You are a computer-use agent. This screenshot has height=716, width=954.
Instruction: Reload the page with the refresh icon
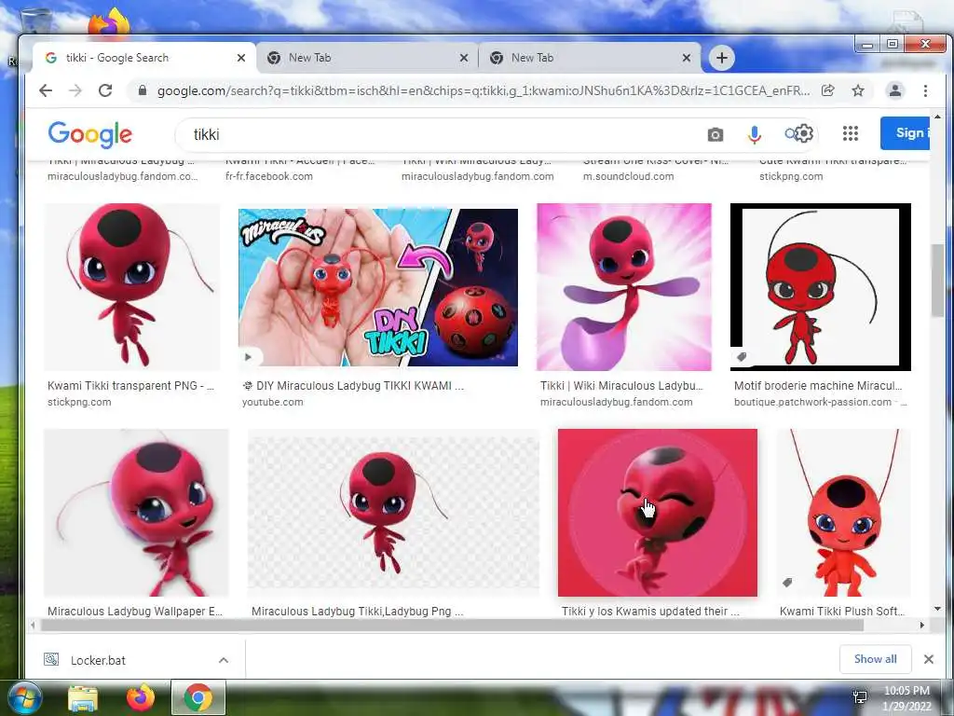105,90
